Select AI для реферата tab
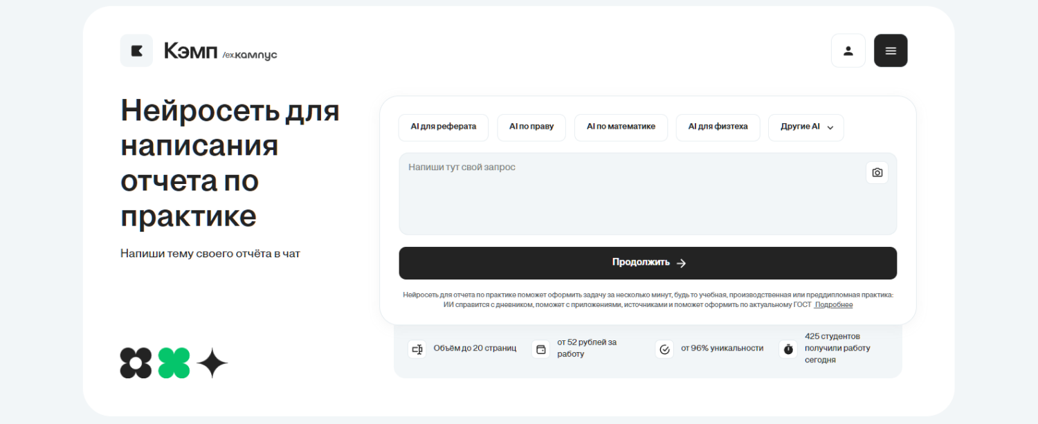1038x424 pixels. point(443,127)
